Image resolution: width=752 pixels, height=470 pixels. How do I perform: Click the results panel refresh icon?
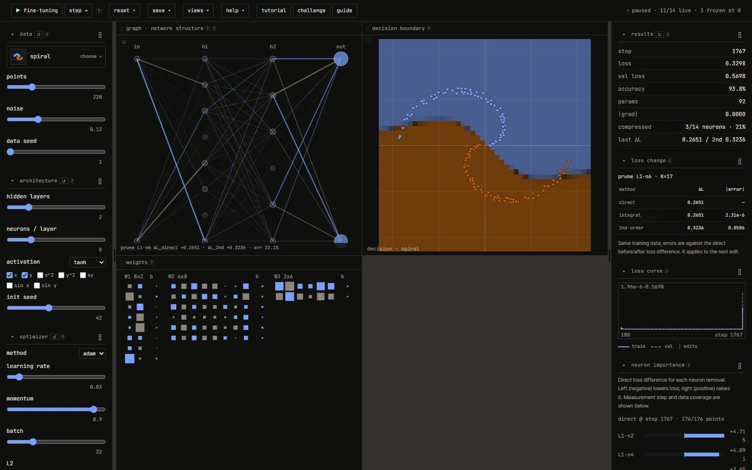pos(660,34)
